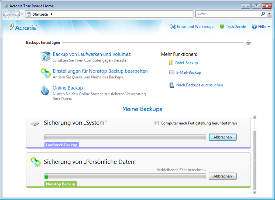Click the Online Backup globe icon
275x200 pixels.
[x=45, y=90]
